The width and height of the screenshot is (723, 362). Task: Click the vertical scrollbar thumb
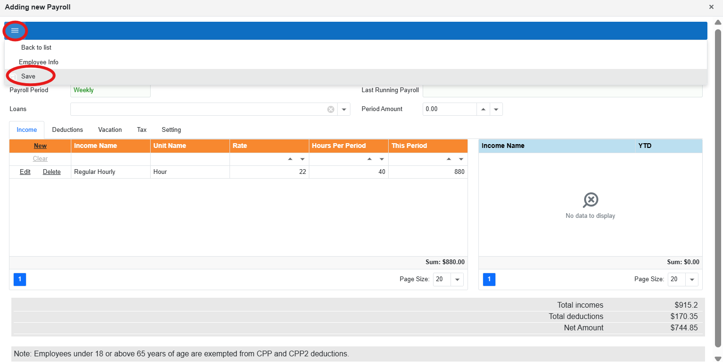tap(718, 187)
